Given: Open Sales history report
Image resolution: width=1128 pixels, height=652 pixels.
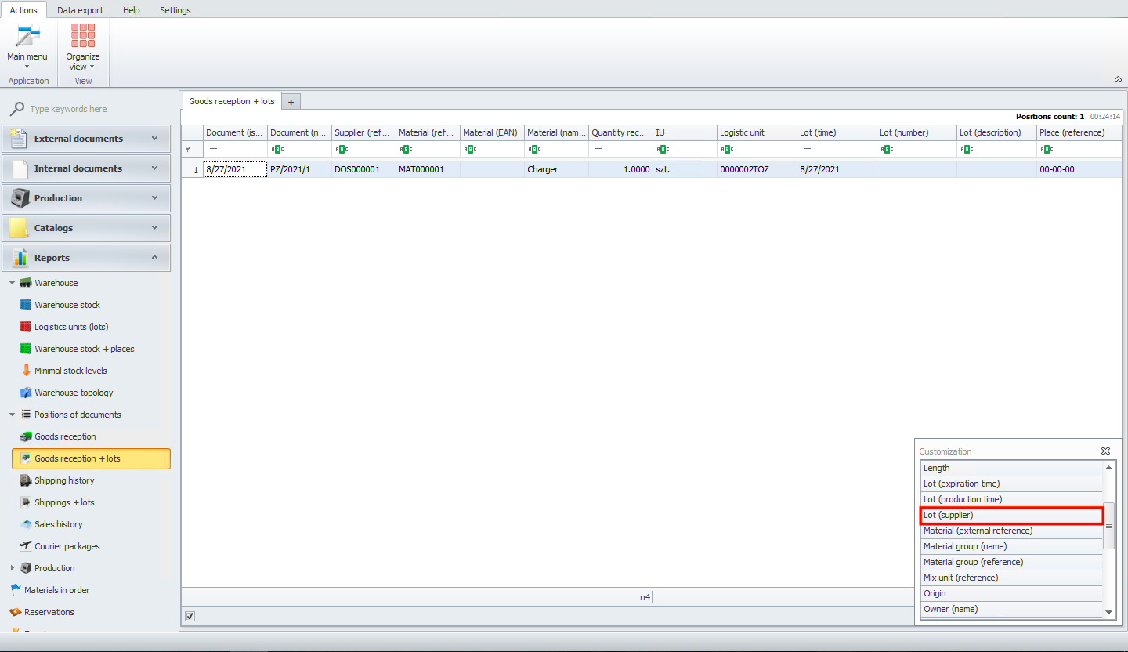Looking at the screenshot, I should click(59, 524).
